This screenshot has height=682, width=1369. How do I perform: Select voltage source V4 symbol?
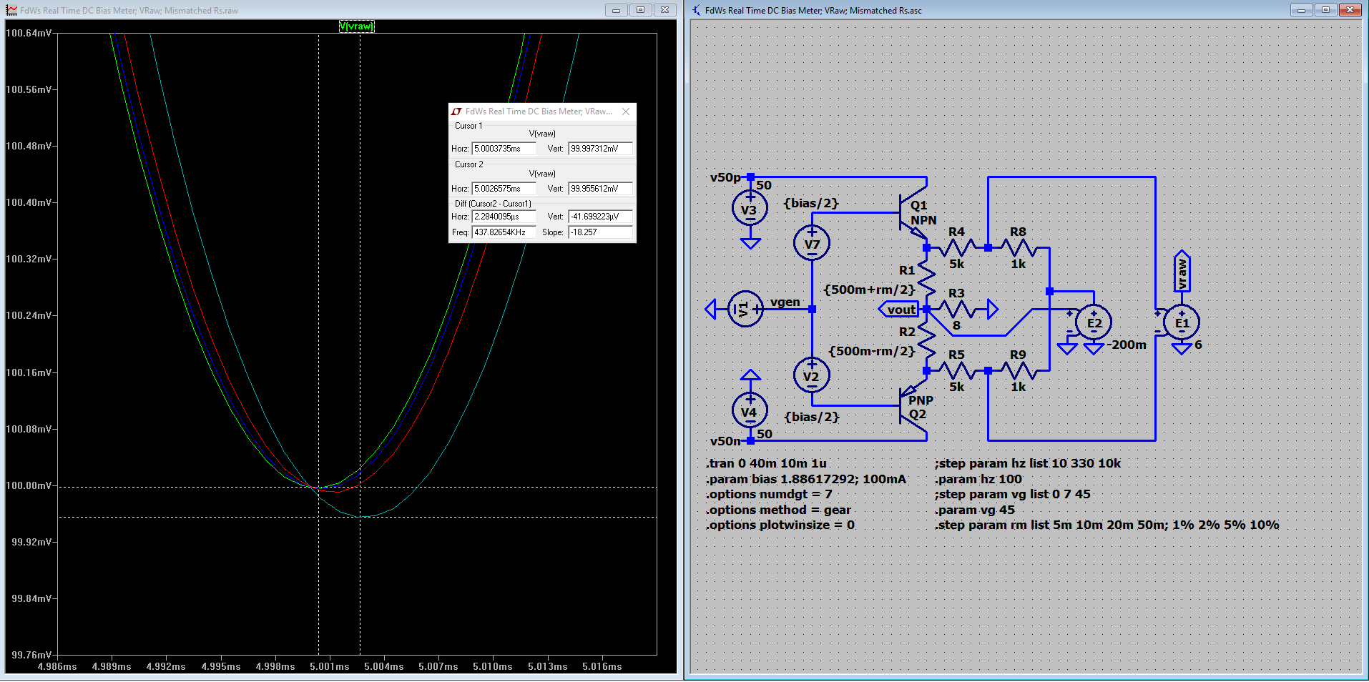(750, 411)
